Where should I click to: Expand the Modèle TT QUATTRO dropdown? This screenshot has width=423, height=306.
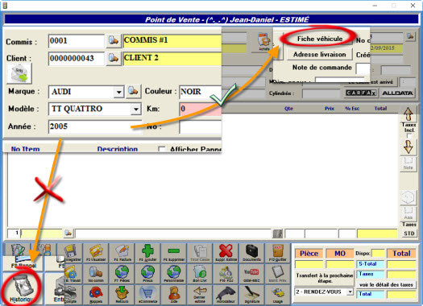coord(136,110)
